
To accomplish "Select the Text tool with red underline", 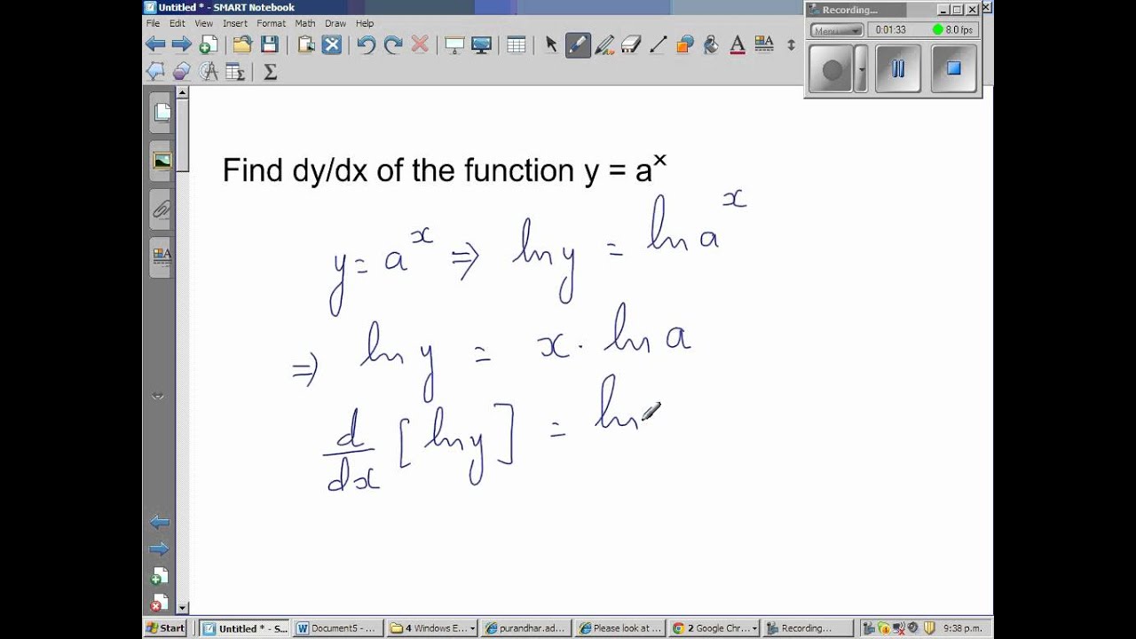I will pyautogui.click(x=737, y=44).
